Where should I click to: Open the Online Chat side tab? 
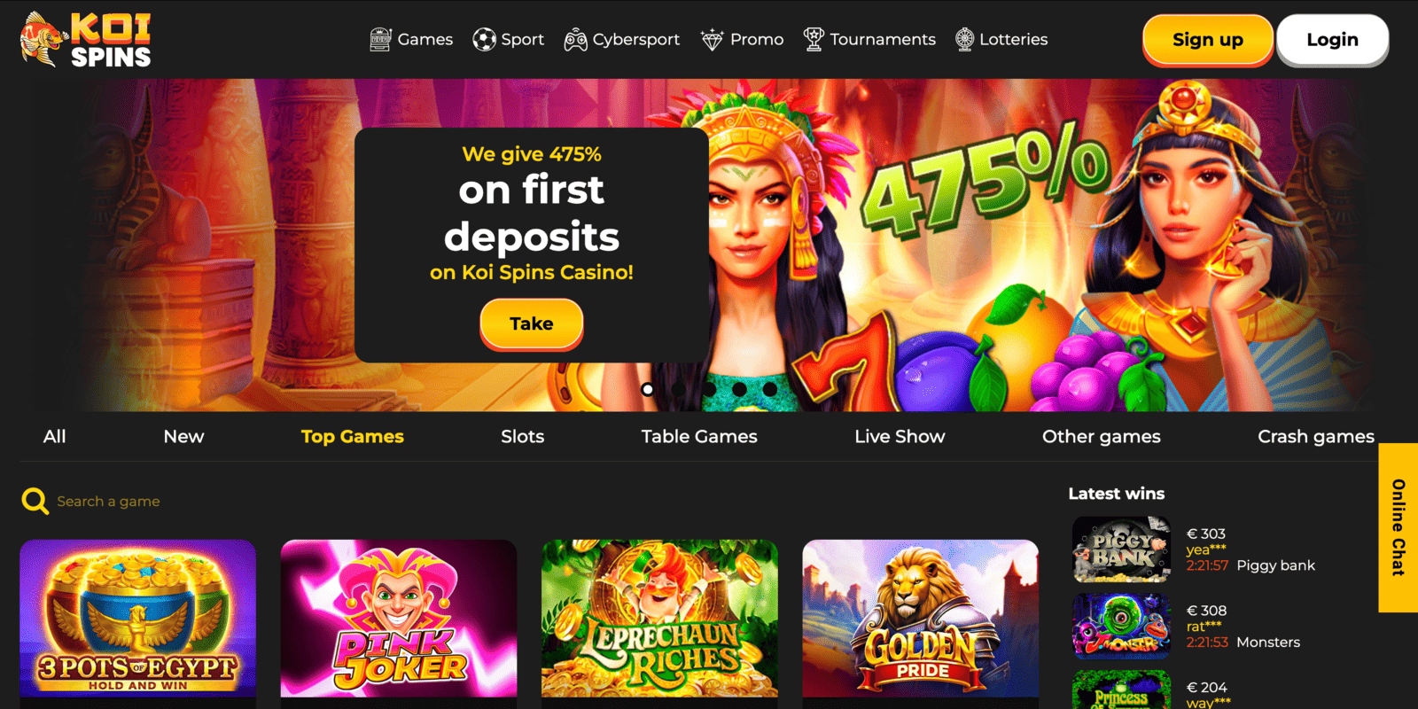(x=1399, y=527)
